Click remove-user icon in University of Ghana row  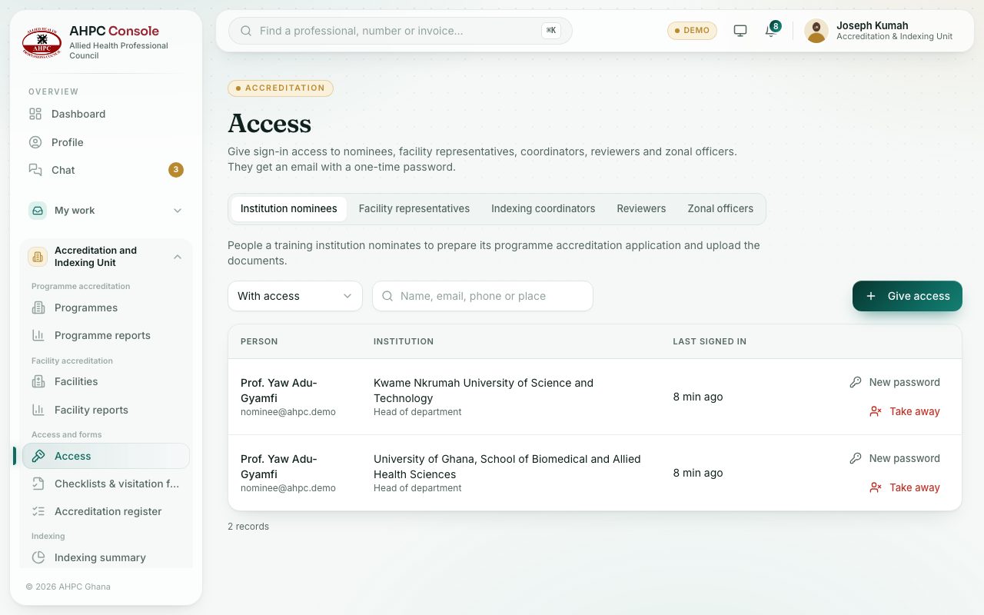876,487
